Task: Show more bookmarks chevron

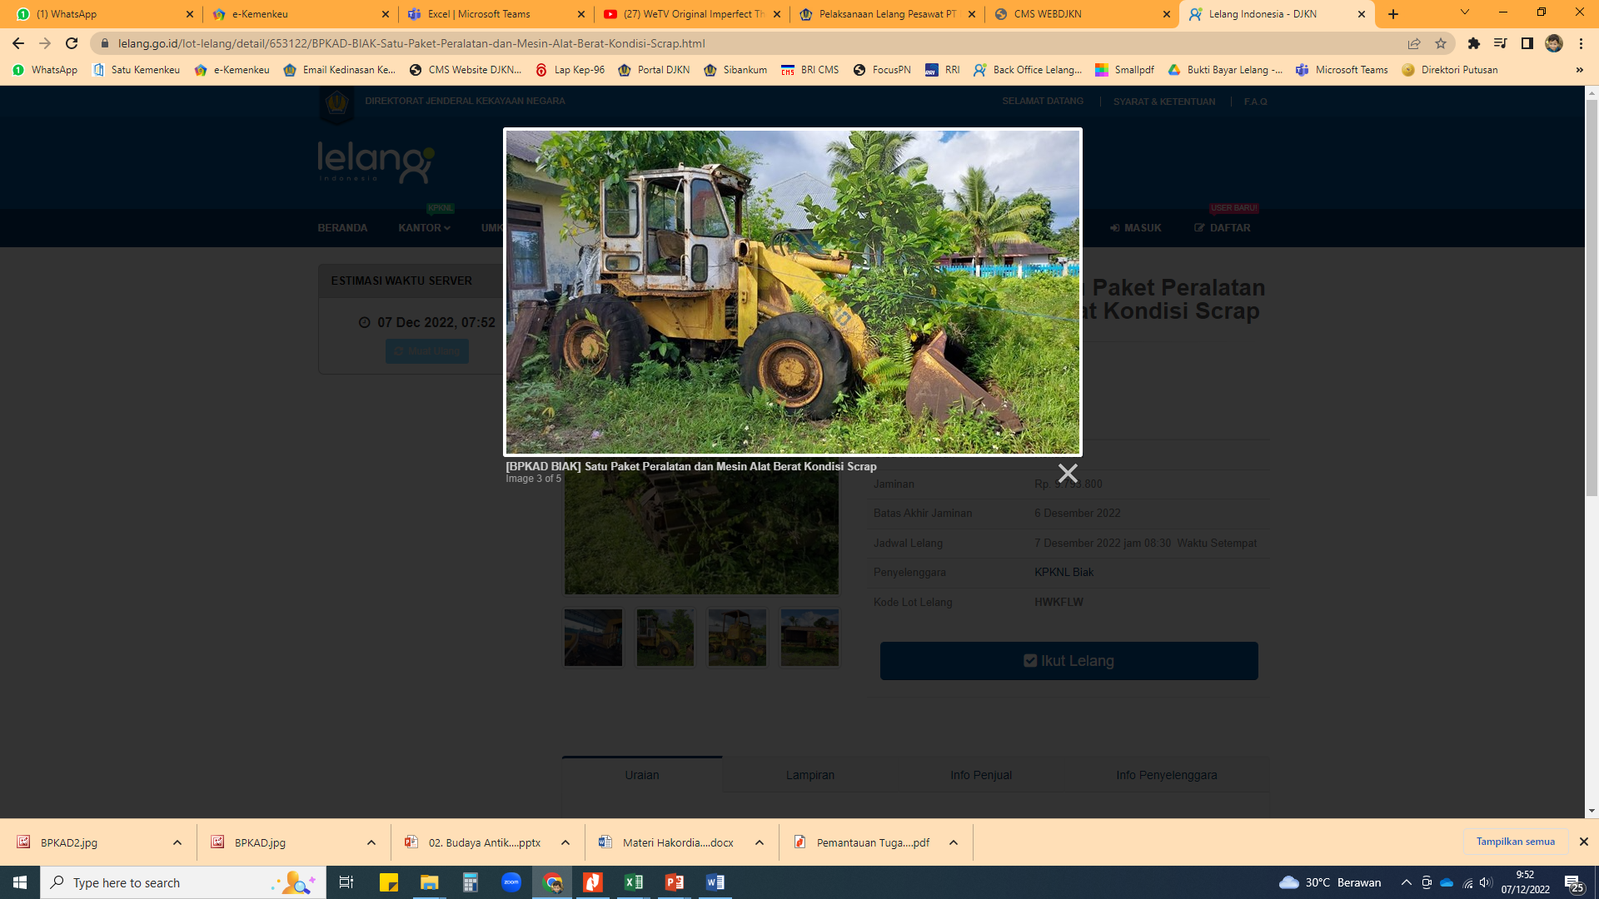Action: [x=1579, y=70]
